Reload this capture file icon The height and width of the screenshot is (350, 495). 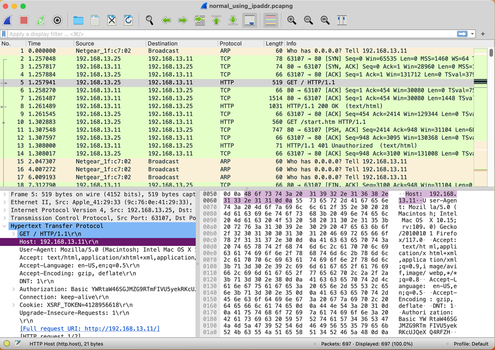128,20
